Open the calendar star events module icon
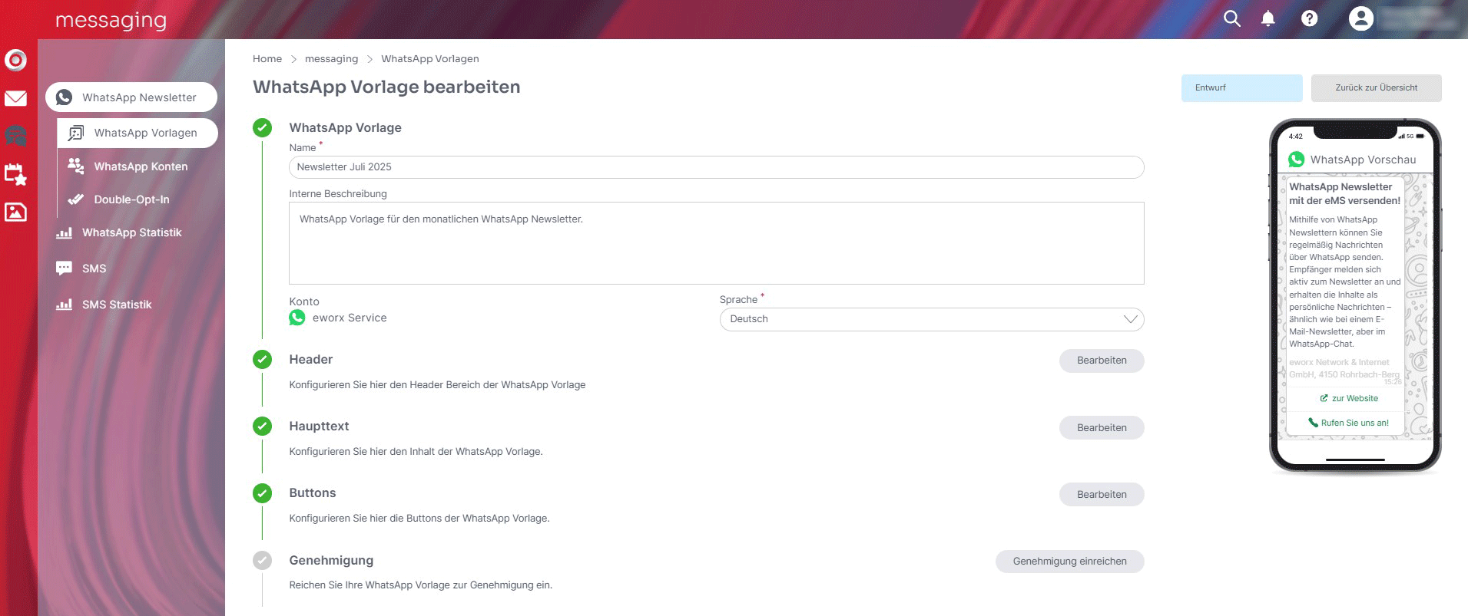This screenshot has width=1468, height=616. 15,174
